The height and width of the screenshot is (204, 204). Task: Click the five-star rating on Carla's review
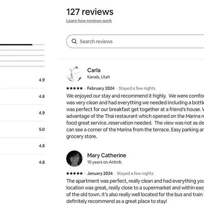[74, 88]
